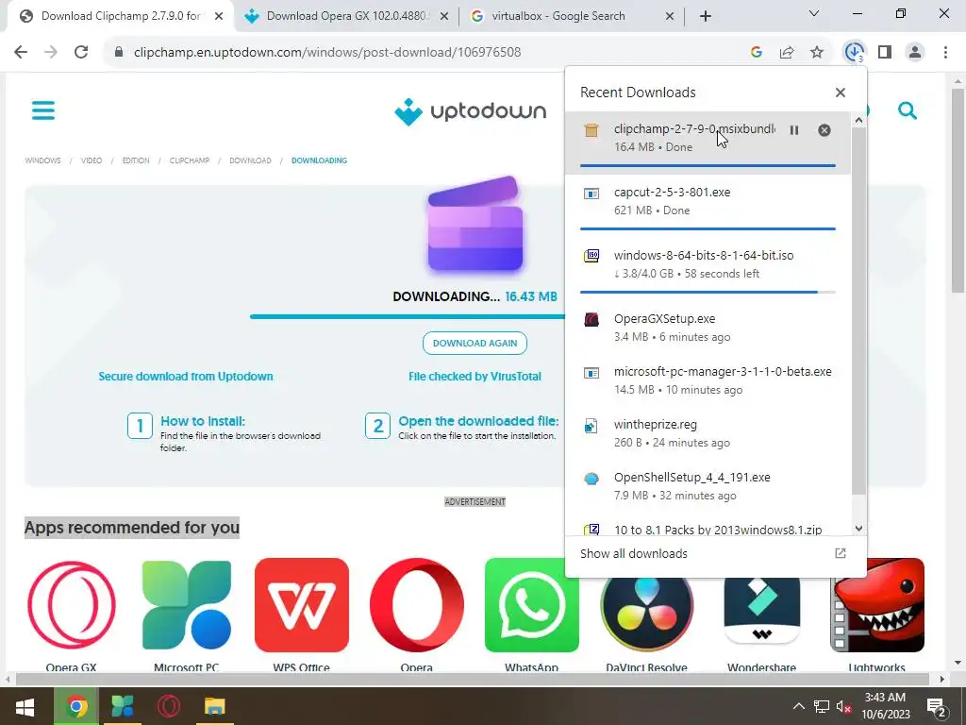The height and width of the screenshot is (725, 966).
Task: Click the OpenShellSetup file icon
Action: 591,479
